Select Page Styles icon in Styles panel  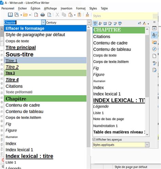point(110,23)
